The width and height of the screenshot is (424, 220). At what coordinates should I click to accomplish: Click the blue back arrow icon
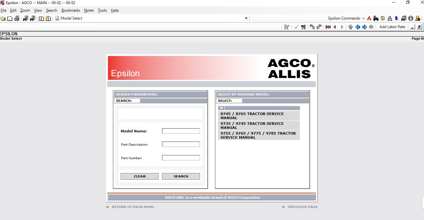pos(358,27)
